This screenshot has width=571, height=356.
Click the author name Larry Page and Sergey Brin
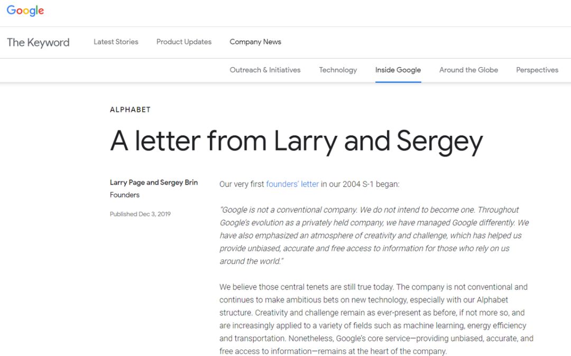coord(154,182)
